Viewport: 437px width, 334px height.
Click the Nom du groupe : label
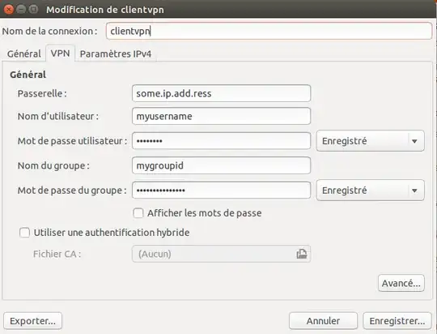[53, 165]
